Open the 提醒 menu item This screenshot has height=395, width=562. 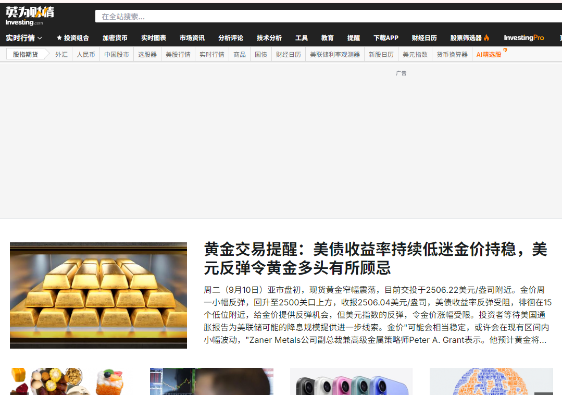pos(354,38)
